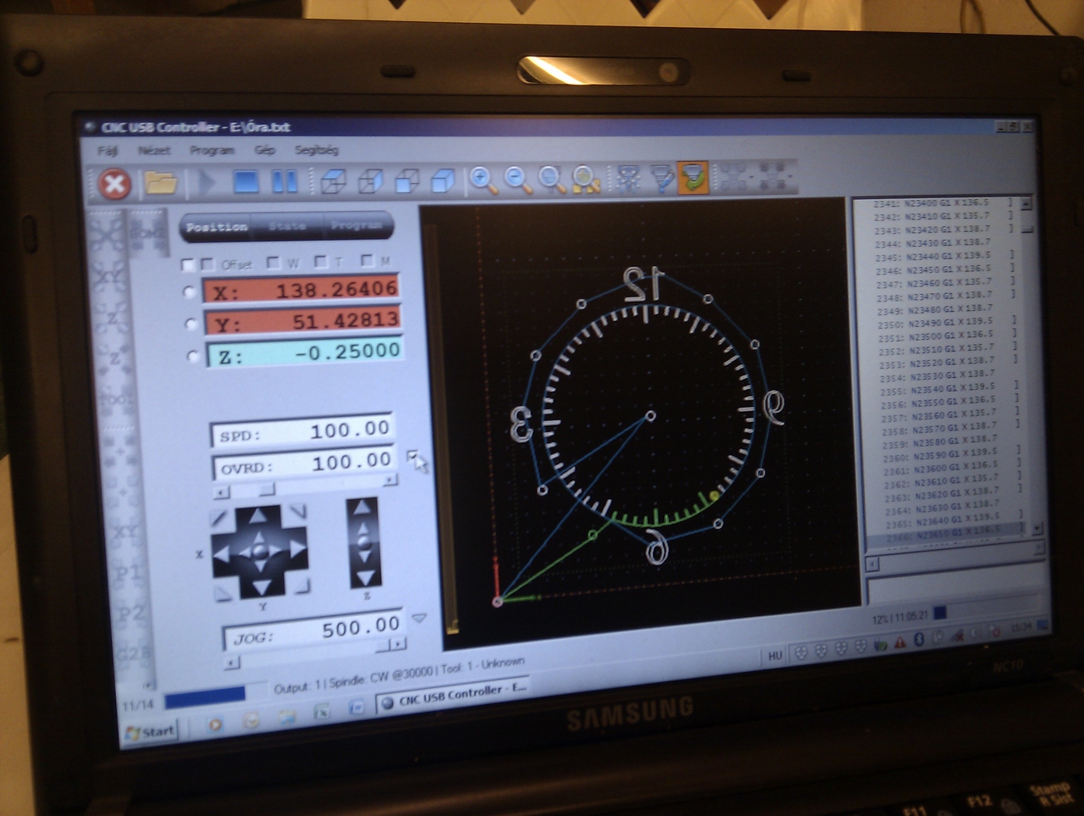Open the Nézet menu
The height and width of the screenshot is (816, 1084).
(x=154, y=151)
